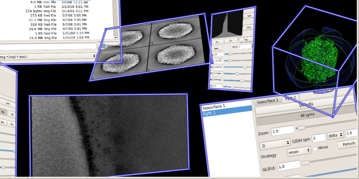Toggle the Mirror checkbox
Screen dimensions: 359x179
[315, 149]
